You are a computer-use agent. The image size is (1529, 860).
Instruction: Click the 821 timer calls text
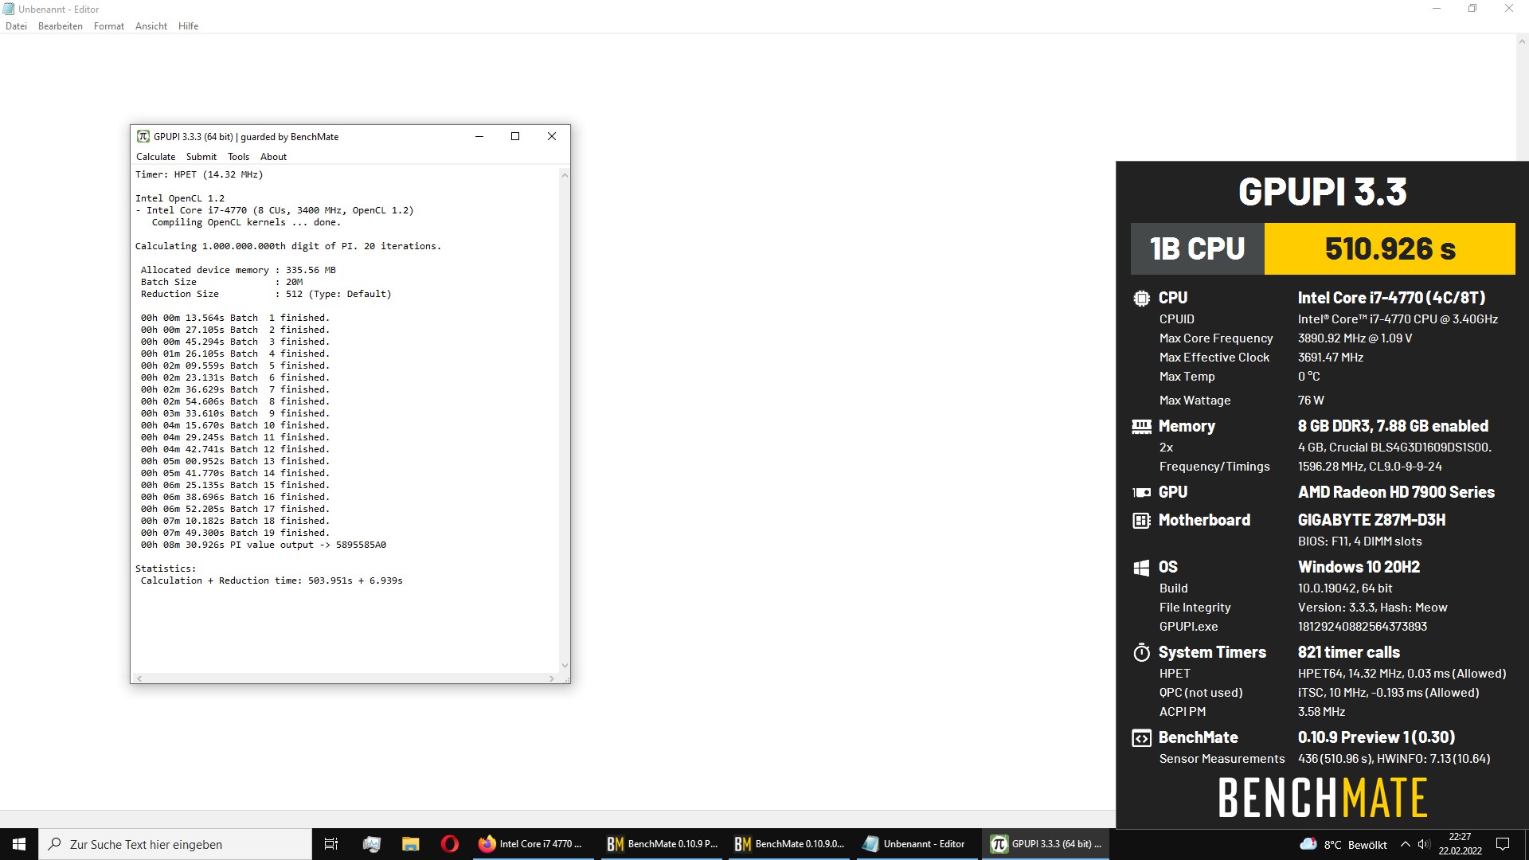tap(1348, 652)
